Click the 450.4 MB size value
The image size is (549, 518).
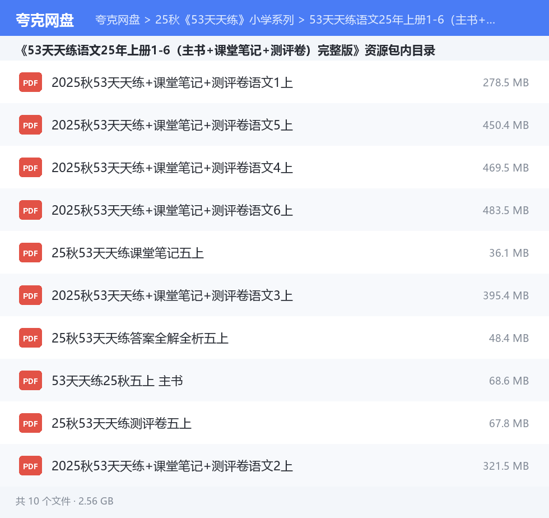pos(505,125)
